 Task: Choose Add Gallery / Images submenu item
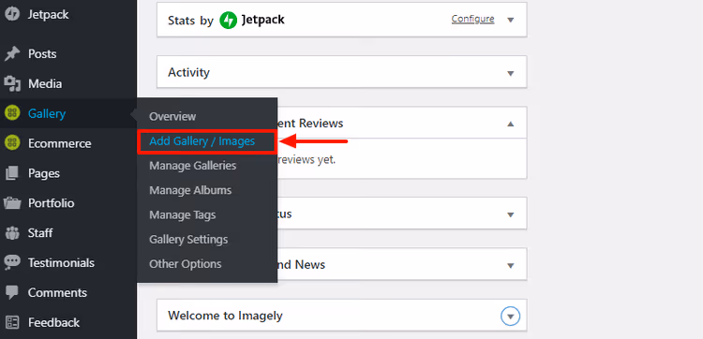point(202,141)
